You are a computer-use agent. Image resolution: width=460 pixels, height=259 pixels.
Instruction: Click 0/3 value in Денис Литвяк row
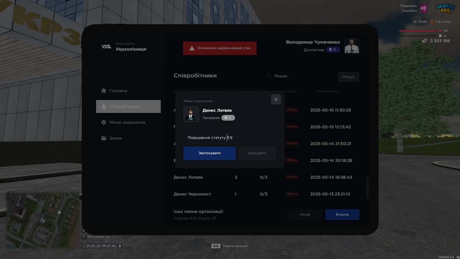coord(264,177)
